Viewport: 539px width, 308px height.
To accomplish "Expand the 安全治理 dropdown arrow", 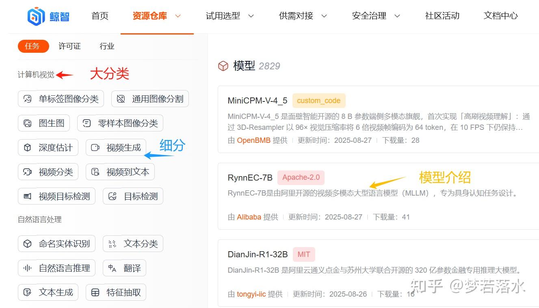I will [397, 16].
